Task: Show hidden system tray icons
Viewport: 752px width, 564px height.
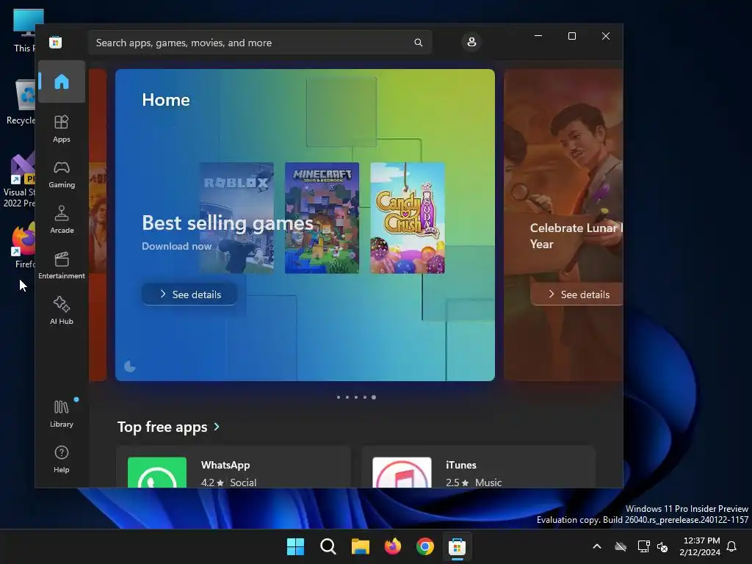Action: click(597, 546)
